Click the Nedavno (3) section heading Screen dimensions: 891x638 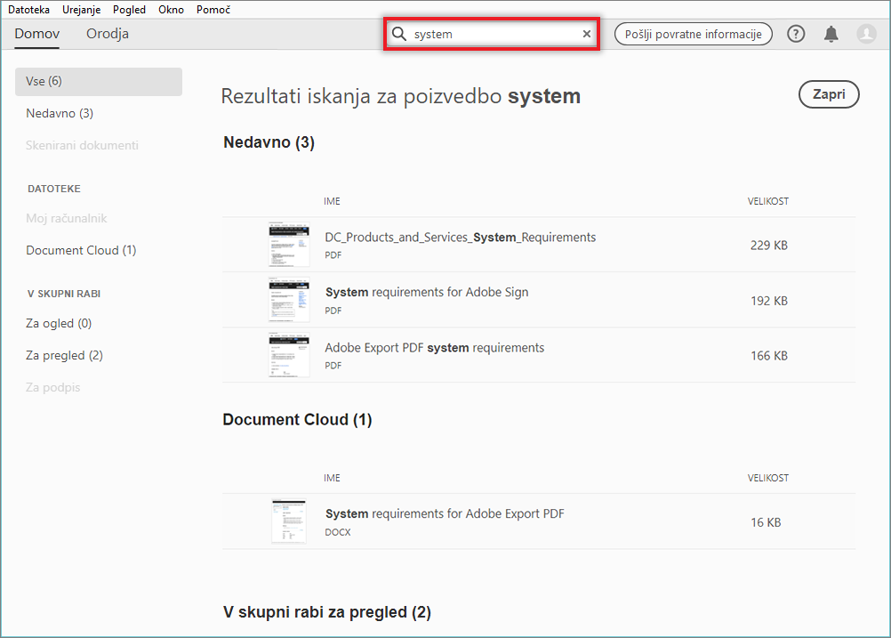coord(269,142)
